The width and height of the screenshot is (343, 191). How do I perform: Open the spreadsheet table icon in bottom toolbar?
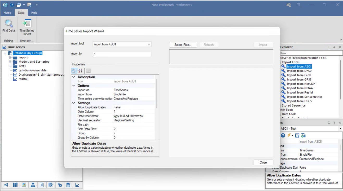coord(68,185)
